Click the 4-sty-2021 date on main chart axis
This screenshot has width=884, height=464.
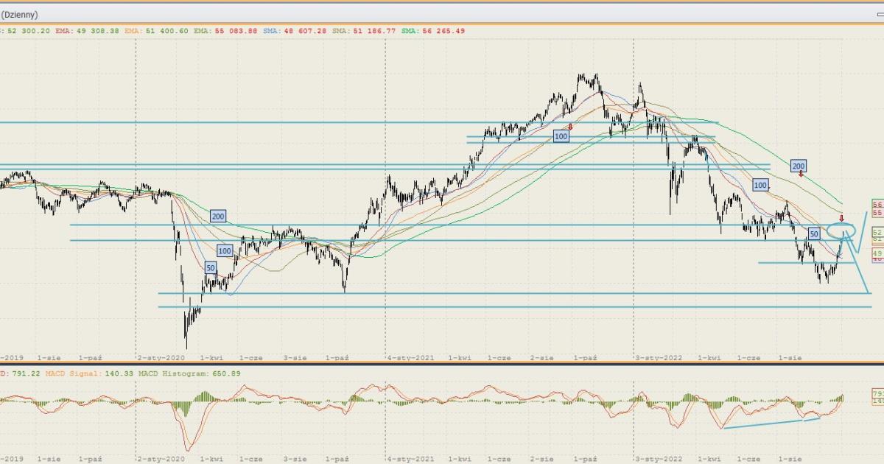tap(410, 357)
